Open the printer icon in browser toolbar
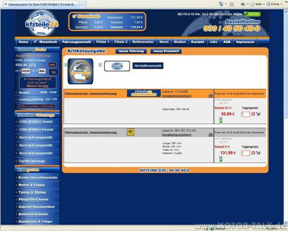 pyautogui.click(x=243, y=4)
